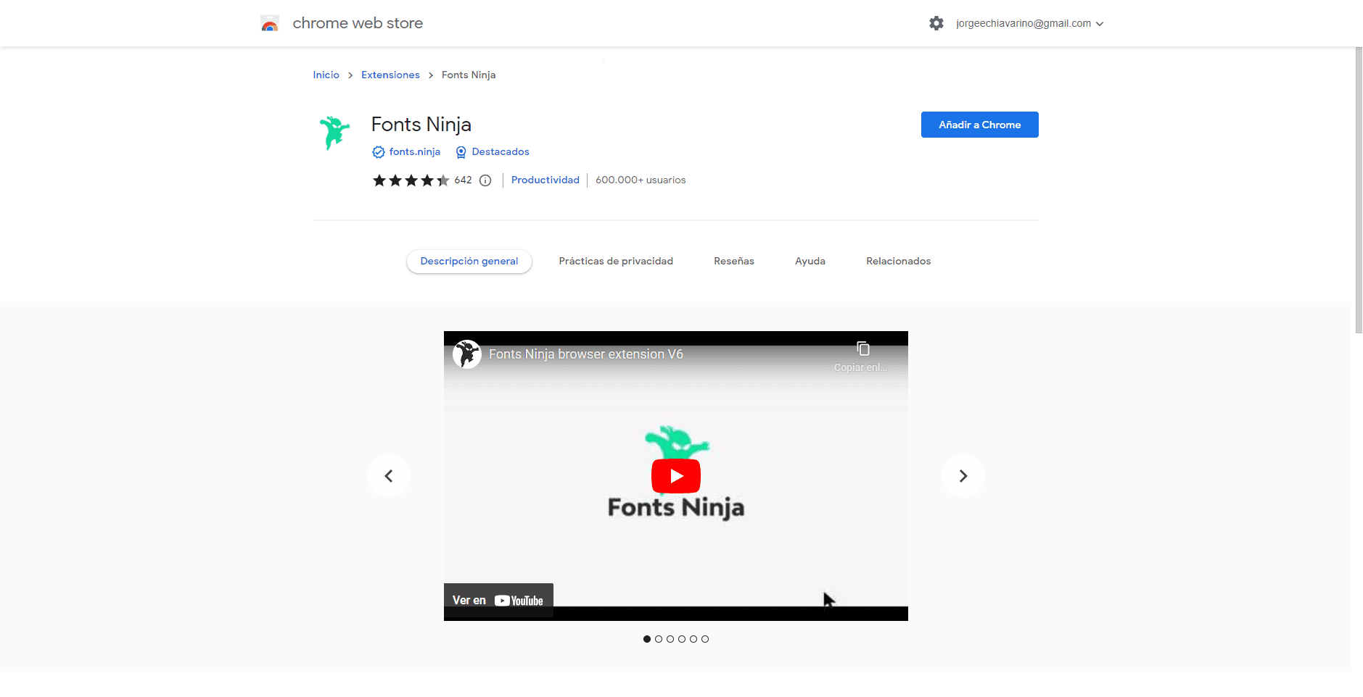Select the Descripción general tab

coord(469,262)
